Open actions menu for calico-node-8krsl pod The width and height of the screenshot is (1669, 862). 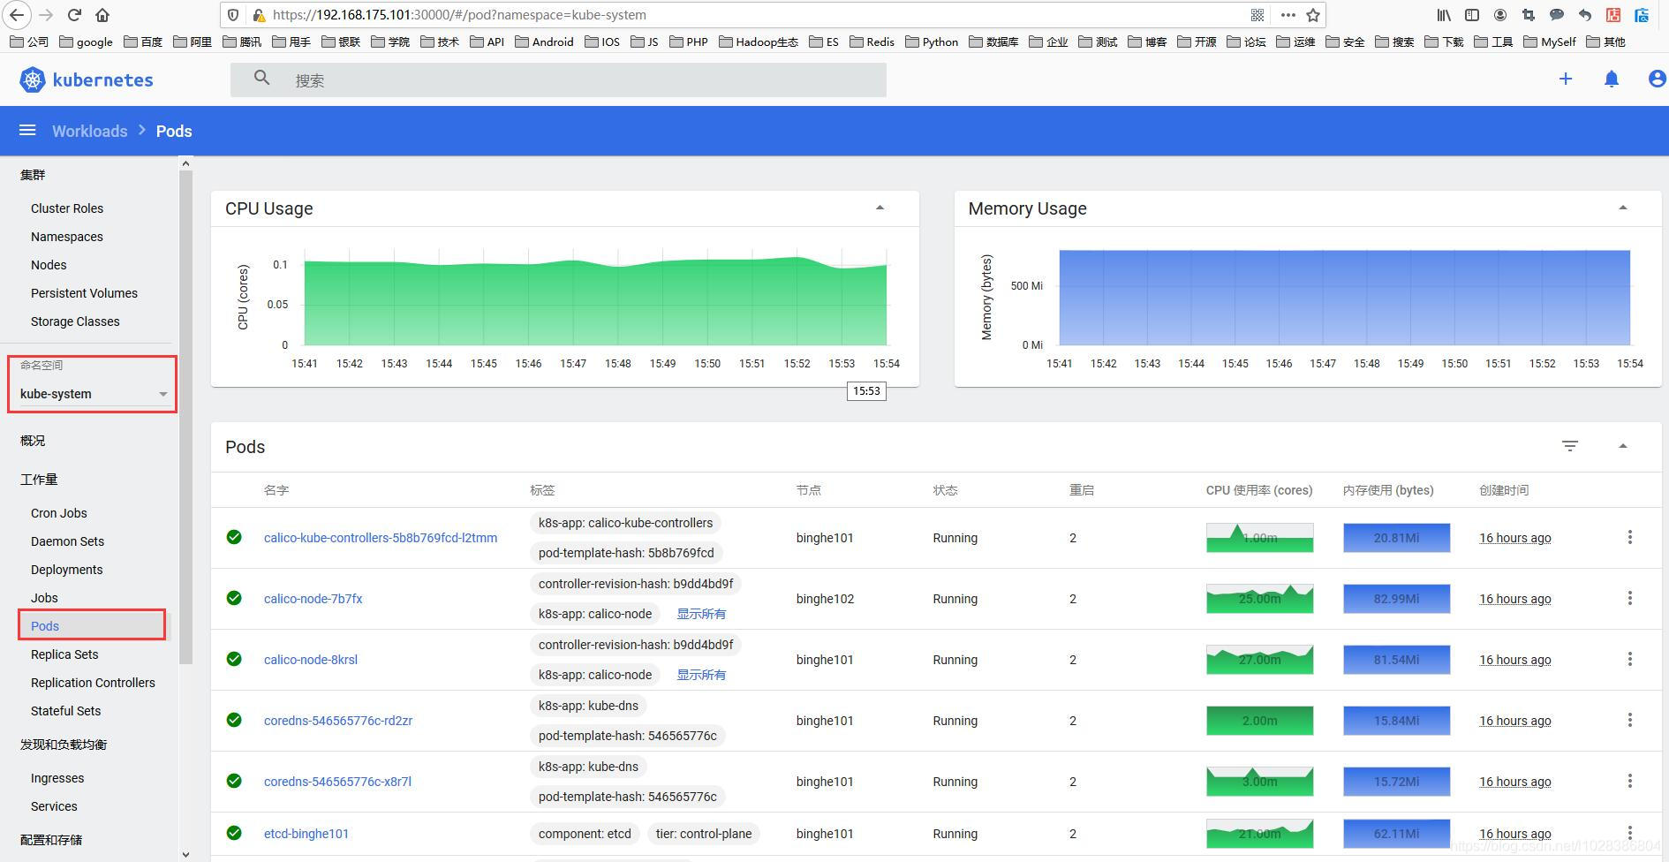[1630, 659]
